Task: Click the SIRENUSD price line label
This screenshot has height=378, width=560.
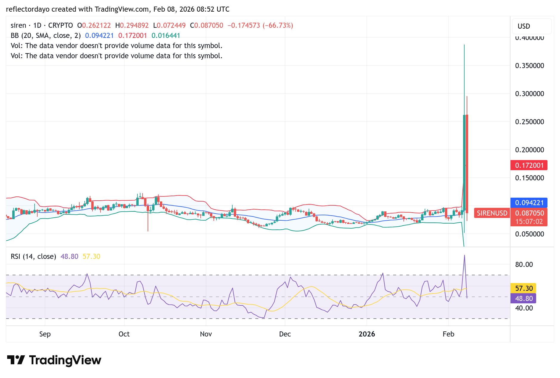Action: (492, 213)
